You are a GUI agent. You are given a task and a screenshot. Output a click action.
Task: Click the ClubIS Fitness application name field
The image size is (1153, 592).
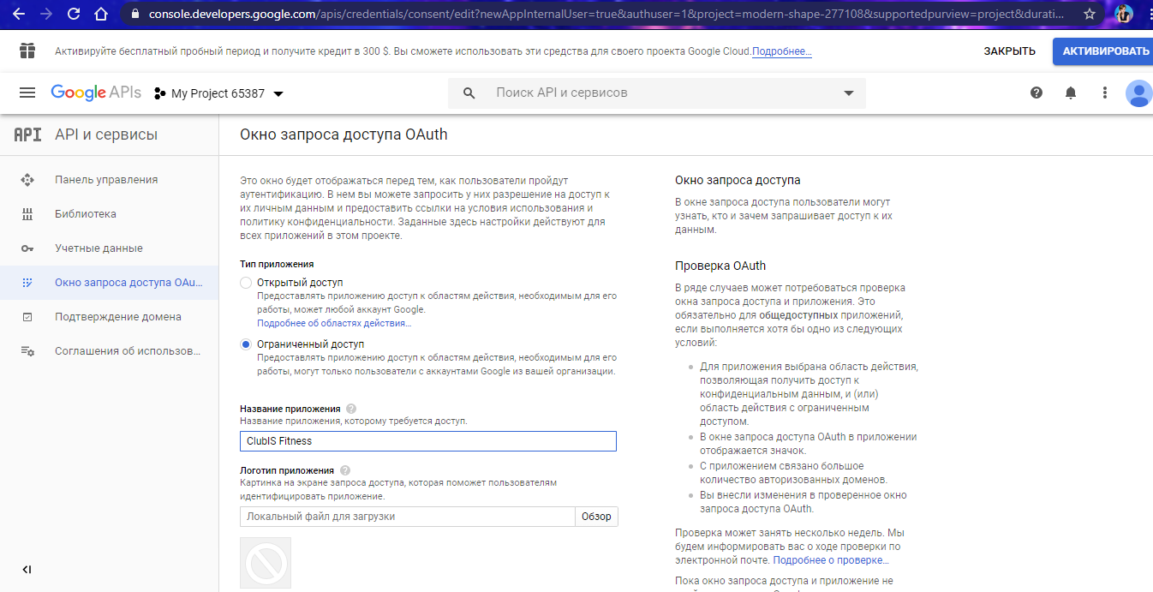(x=428, y=441)
